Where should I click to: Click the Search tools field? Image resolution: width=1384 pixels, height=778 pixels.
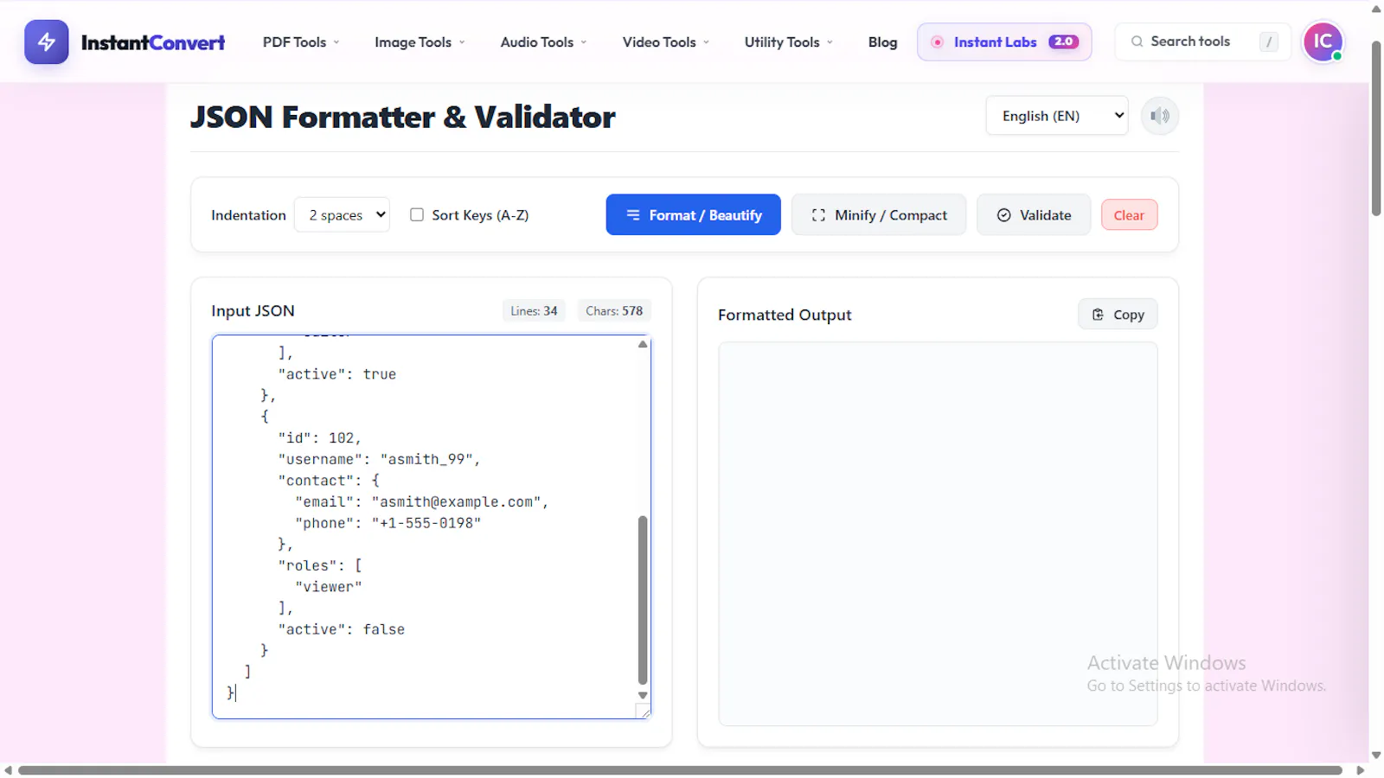point(1202,41)
